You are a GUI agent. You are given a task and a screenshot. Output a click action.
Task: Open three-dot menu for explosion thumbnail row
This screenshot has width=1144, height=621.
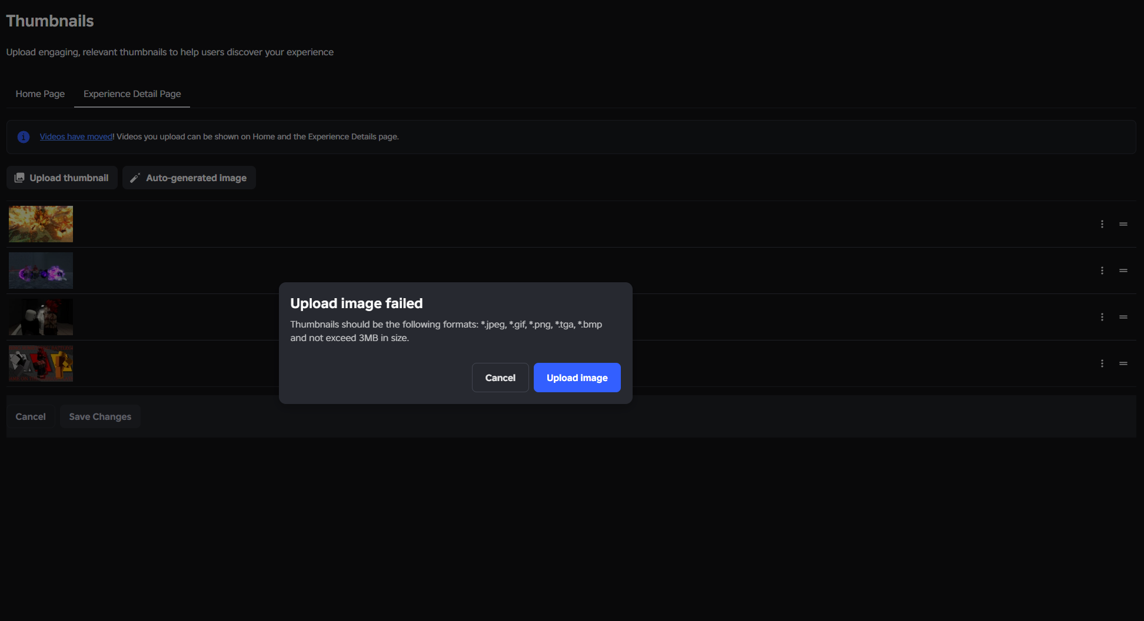pyautogui.click(x=1102, y=224)
